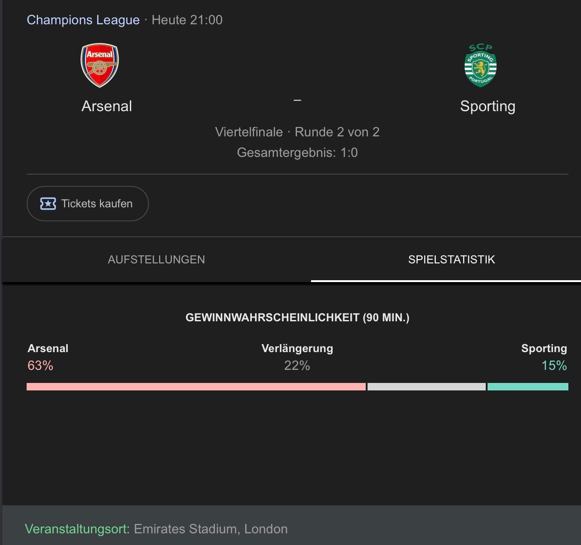Click the Verlängerung 22% value

pos(297,366)
